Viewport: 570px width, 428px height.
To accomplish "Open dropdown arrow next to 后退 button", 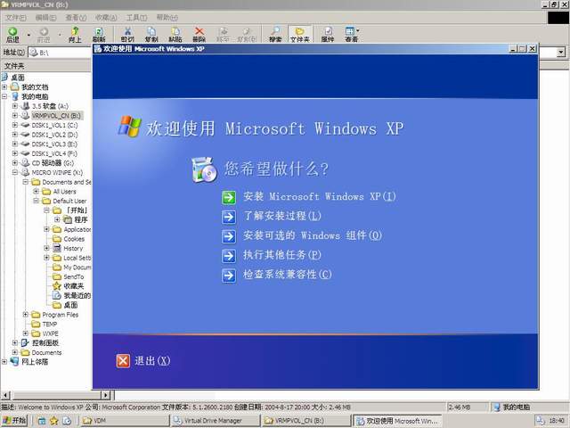I will click(28, 36).
